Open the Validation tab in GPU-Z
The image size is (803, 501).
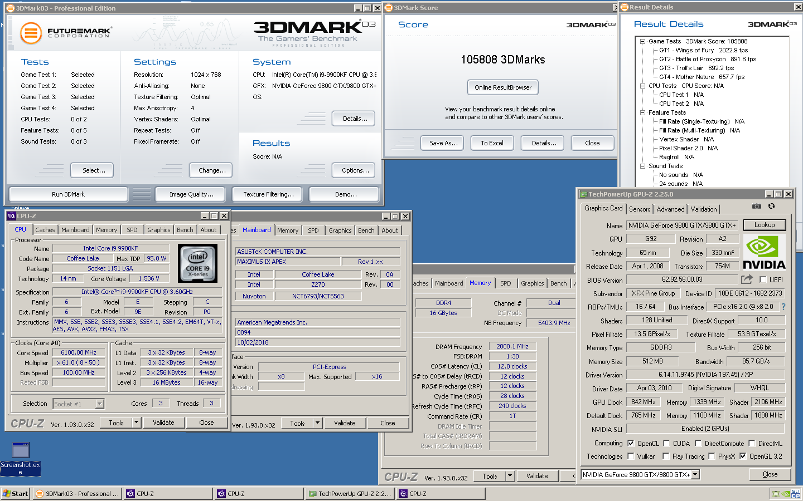704,209
